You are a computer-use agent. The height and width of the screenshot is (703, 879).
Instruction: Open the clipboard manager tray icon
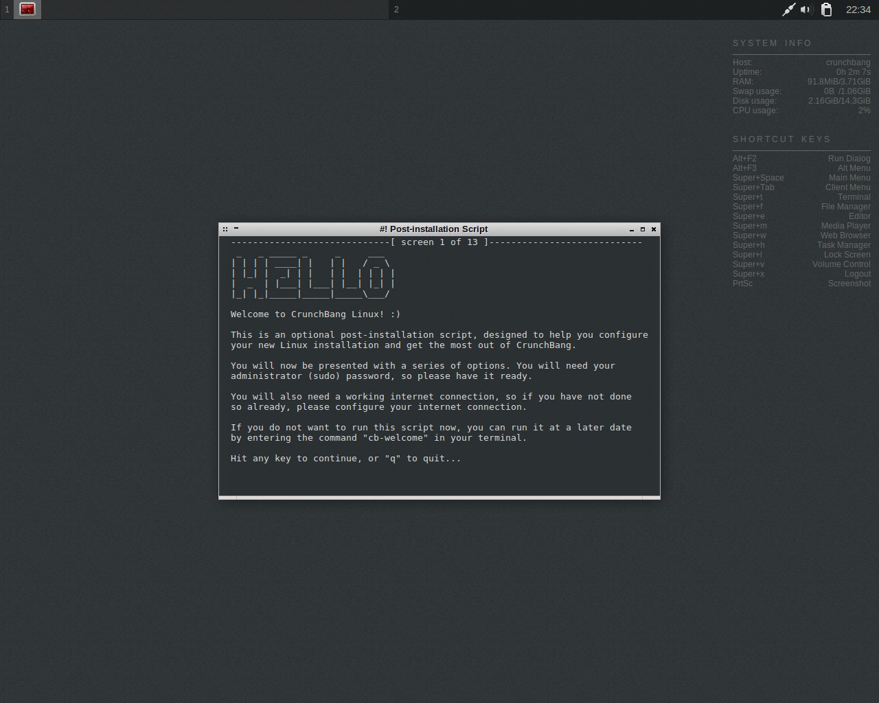827,10
